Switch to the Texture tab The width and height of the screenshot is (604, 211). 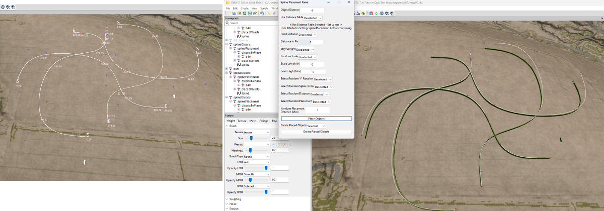(x=242, y=121)
